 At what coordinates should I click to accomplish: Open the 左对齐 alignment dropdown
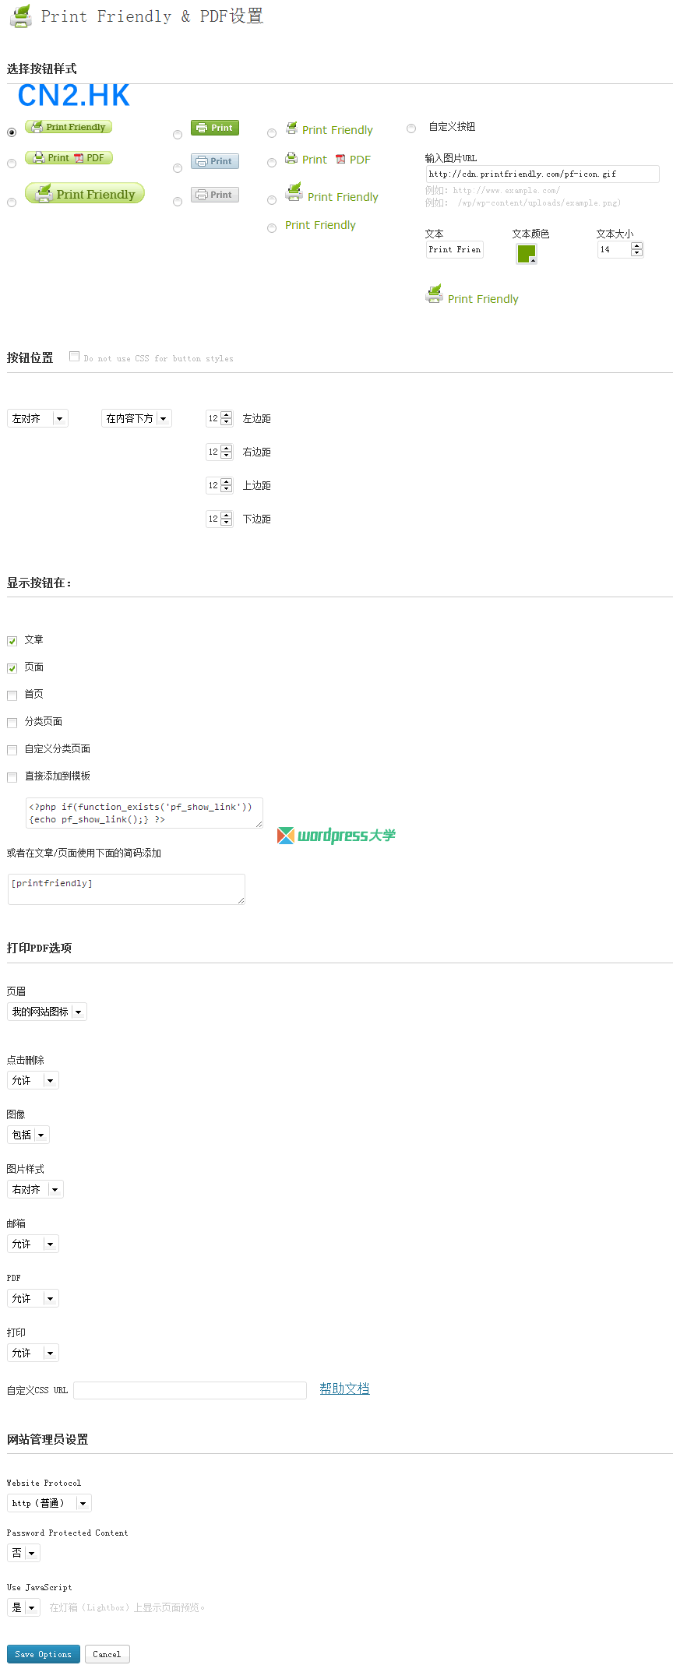[x=37, y=419]
